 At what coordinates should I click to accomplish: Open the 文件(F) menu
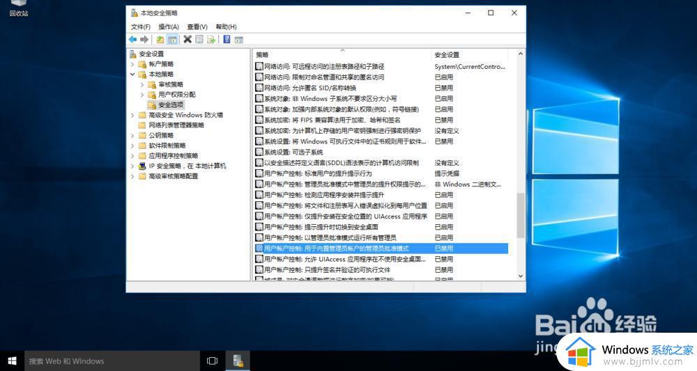coord(141,26)
